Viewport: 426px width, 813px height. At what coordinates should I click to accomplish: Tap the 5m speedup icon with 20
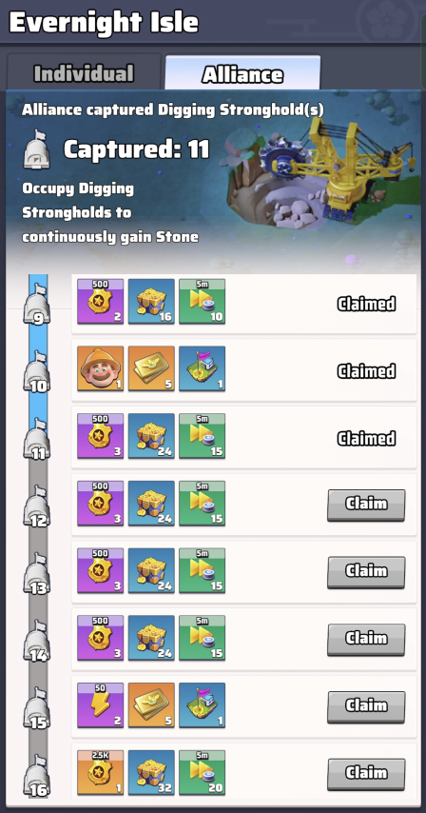202,773
